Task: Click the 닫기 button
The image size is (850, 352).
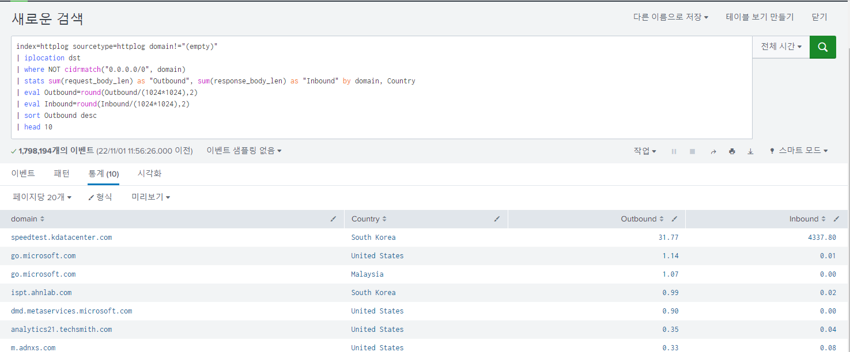Action: click(819, 17)
